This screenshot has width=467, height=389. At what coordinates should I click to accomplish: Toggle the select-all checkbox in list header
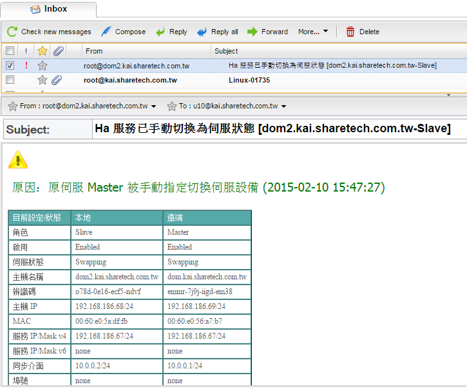click(10, 50)
